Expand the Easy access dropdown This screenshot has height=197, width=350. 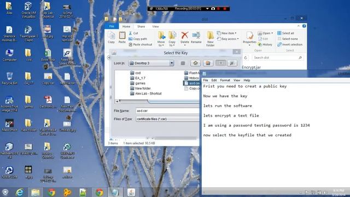pyautogui.click(x=227, y=39)
